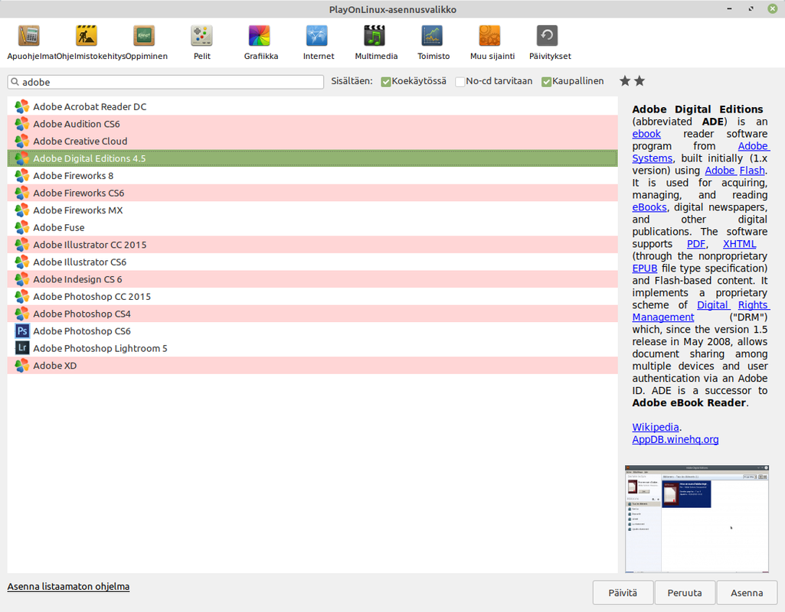
Task: Click the Asenna install button
Action: 747,593
